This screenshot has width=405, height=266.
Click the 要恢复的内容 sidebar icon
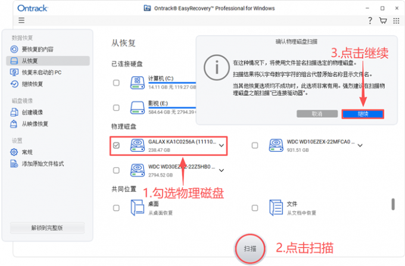[14, 49]
